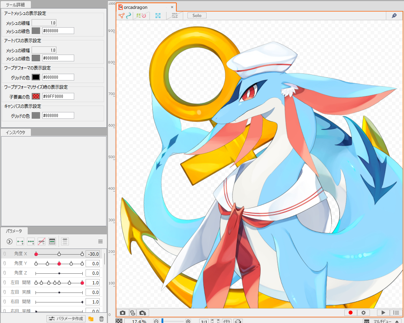Click the save snapshot camera-arrow icon
The width and height of the screenshot is (404, 323).
[143, 313]
